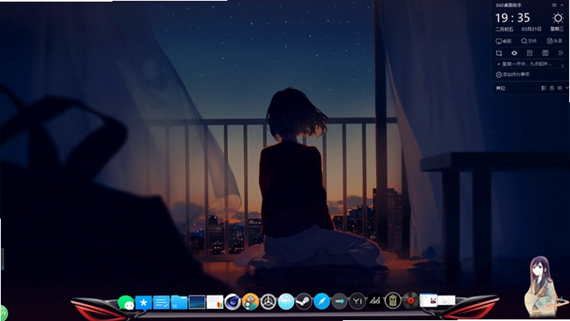Open WeChat from the dock
This screenshot has height=321, width=570.
point(126,303)
